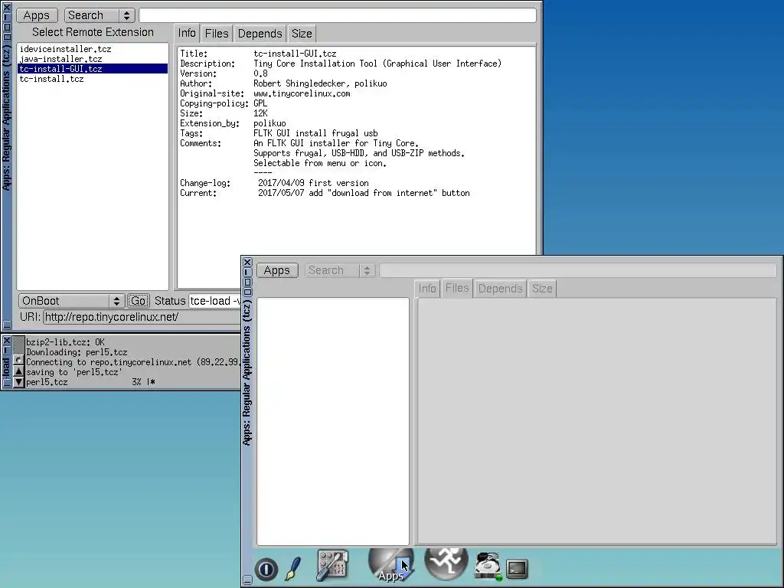Click the Apps icon in dock

pos(391,565)
